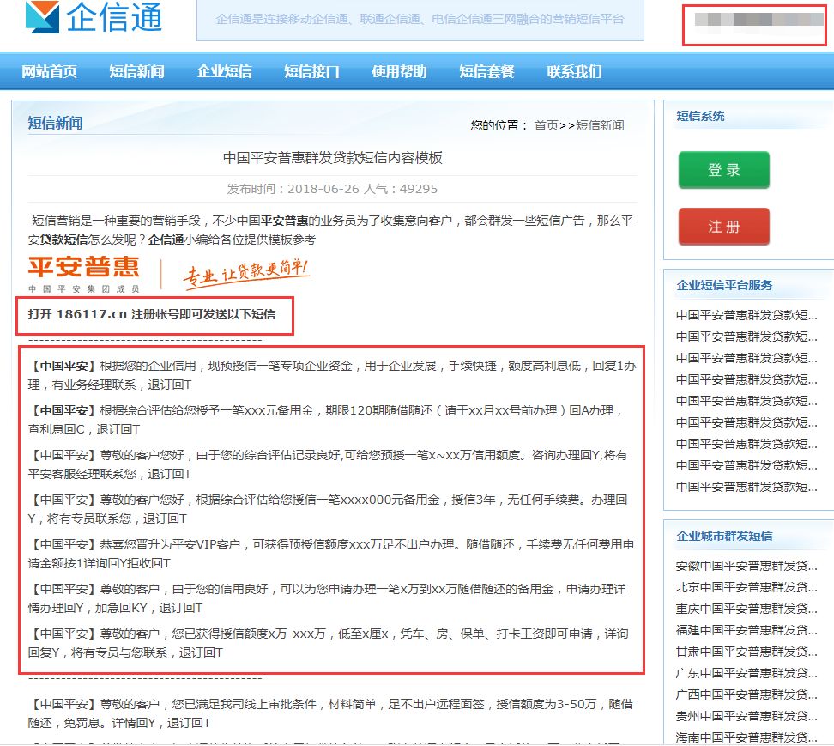Viewport: 834px width, 746px height.
Task: Click the 平安普惠 banner image
Action: point(168,274)
